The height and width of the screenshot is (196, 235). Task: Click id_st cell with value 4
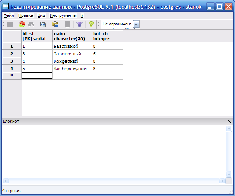37,61
